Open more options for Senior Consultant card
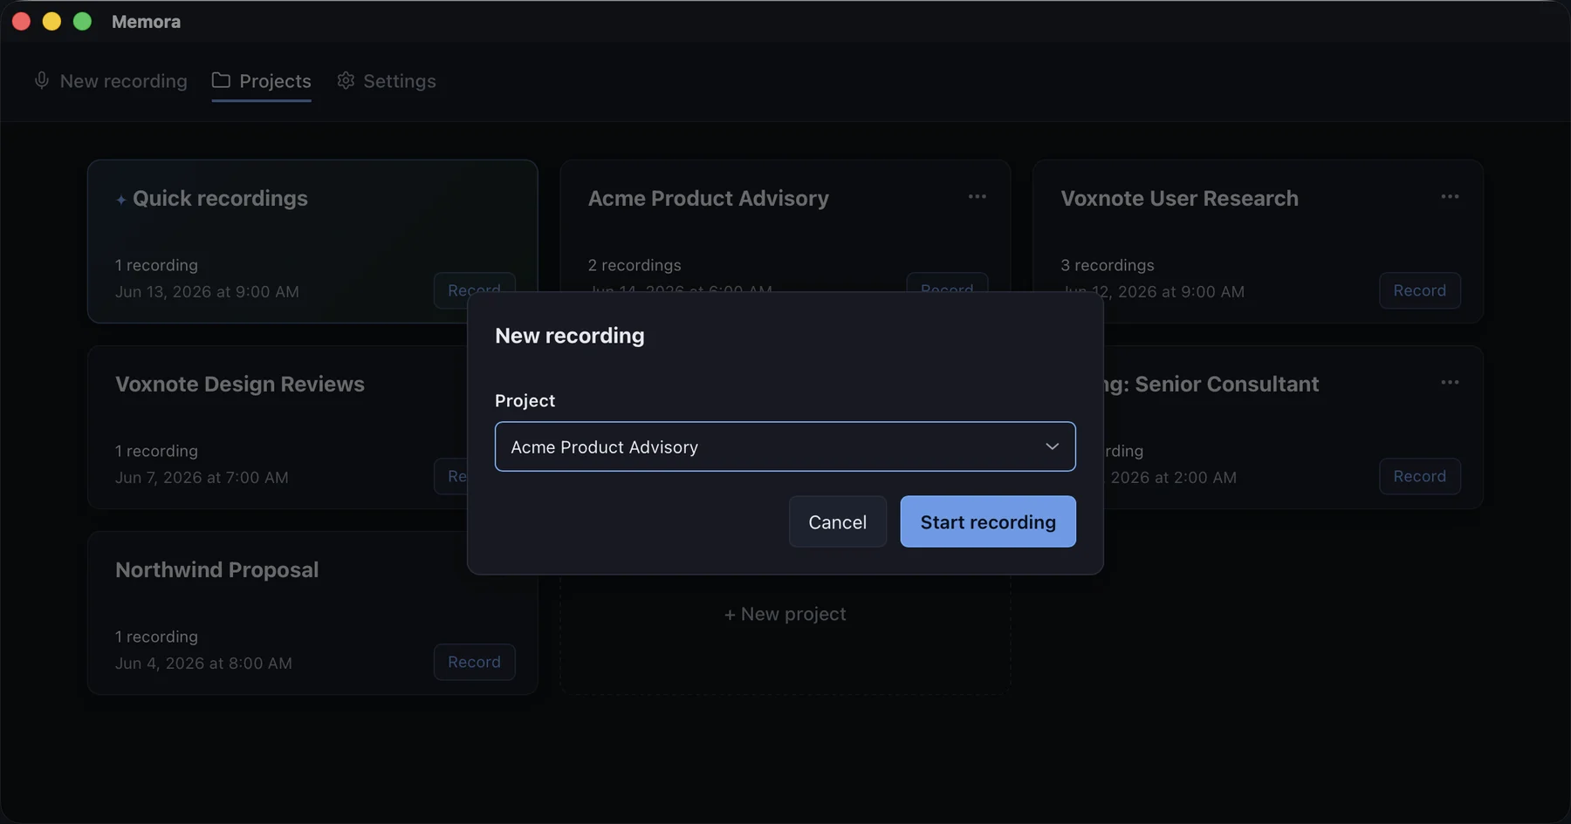Screen dimensions: 1571x824 [1450, 383]
